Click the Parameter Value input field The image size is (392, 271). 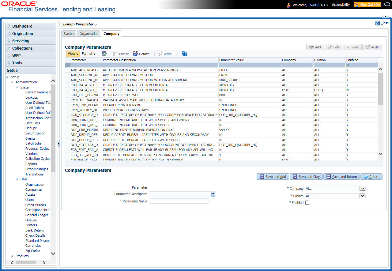(x=179, y=201)
